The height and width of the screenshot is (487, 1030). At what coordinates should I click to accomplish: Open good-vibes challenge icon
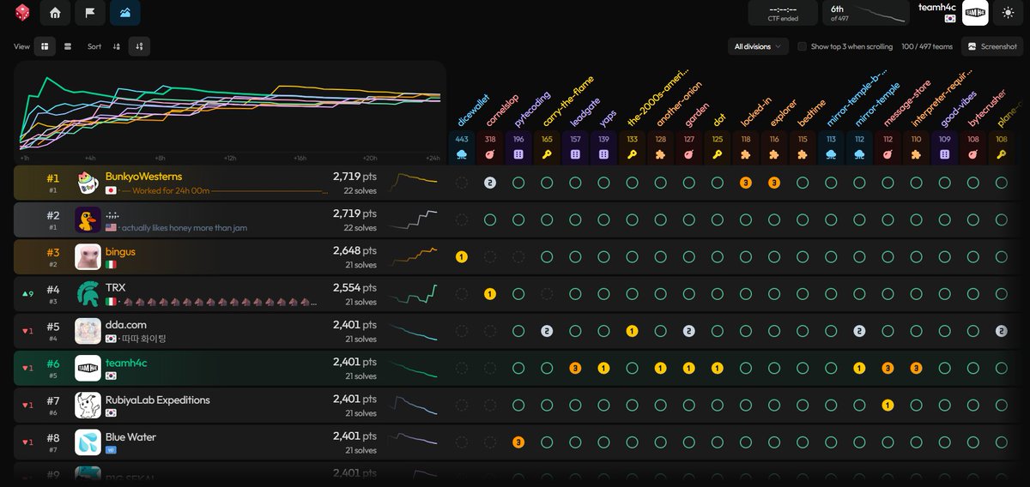click(944, 154)
